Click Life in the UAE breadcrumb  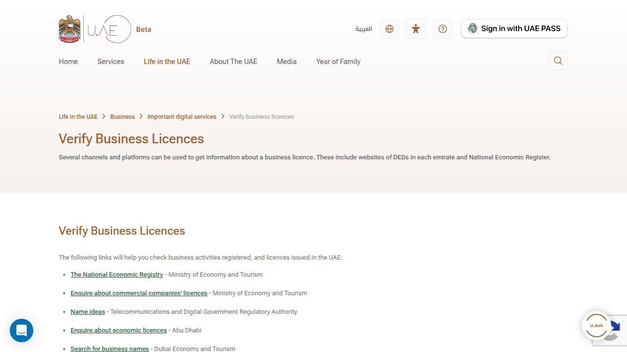click(x=78, y=117)
